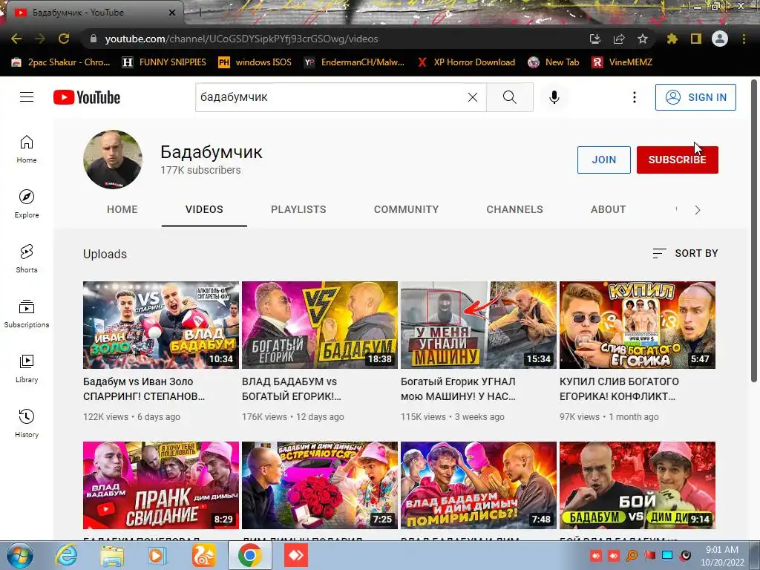Screen dimensions: 760x570
Task: Open Subscriptions in the sidebar
Action: 27,314
